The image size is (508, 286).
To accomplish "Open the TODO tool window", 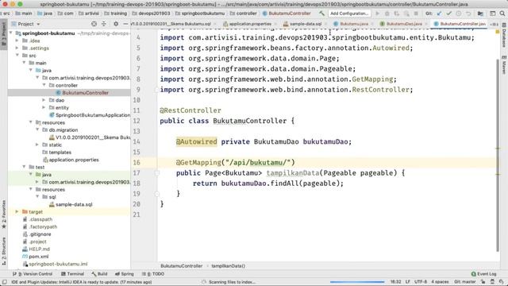I will click(x=153, y=274).
